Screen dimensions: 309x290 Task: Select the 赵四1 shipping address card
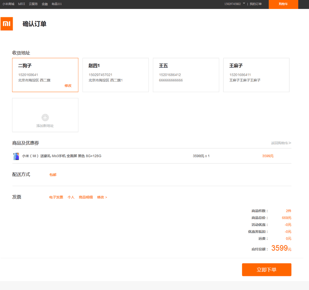point(116,75)
